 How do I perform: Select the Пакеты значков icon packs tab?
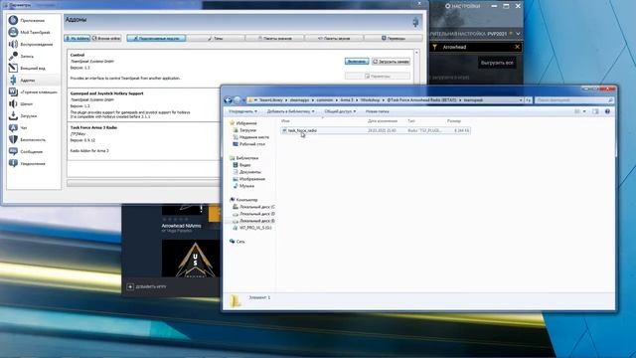(274, 38)
